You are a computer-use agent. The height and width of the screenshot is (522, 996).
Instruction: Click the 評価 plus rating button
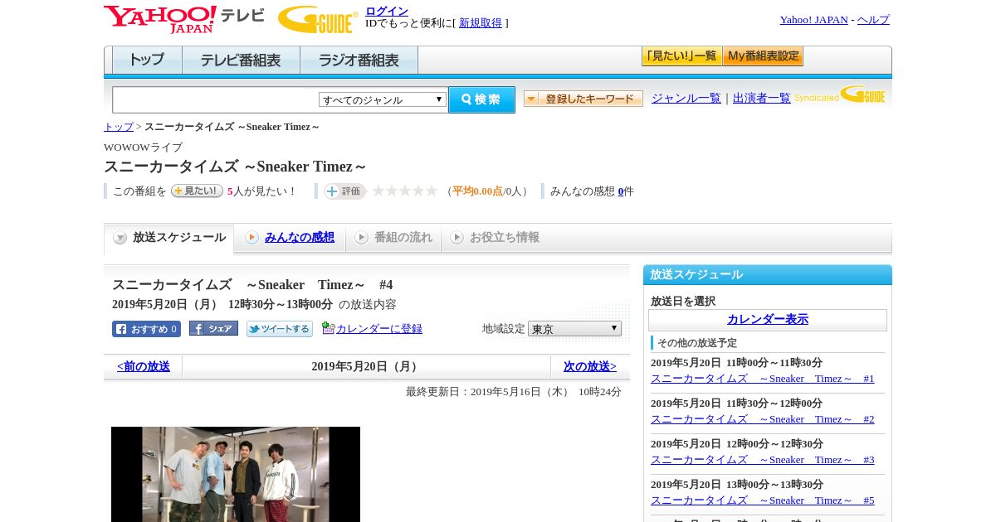[x=344, y=191]
